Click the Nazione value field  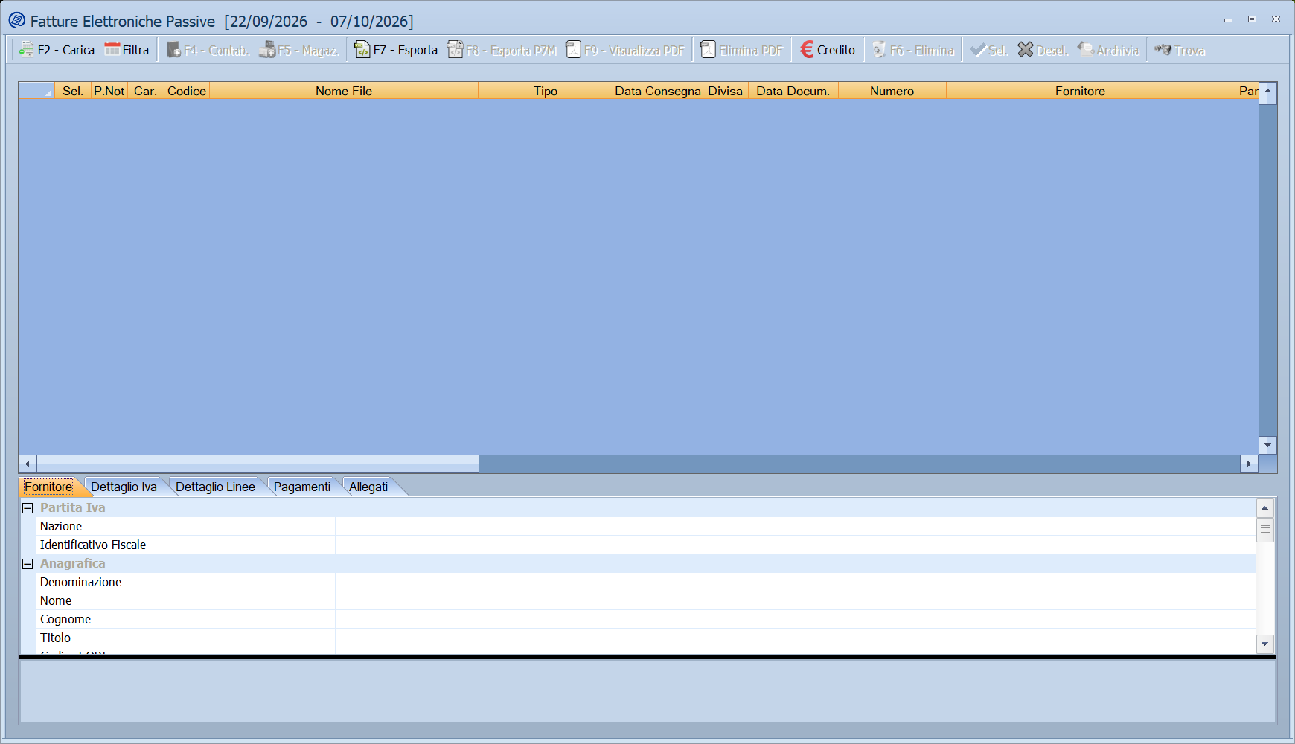click(795, 526)
